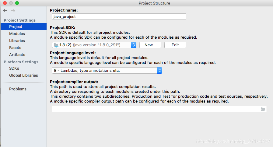The height and width of the screenshot is (147, 273).
Task: Click the Project name text field
Action: coord(119,17)
